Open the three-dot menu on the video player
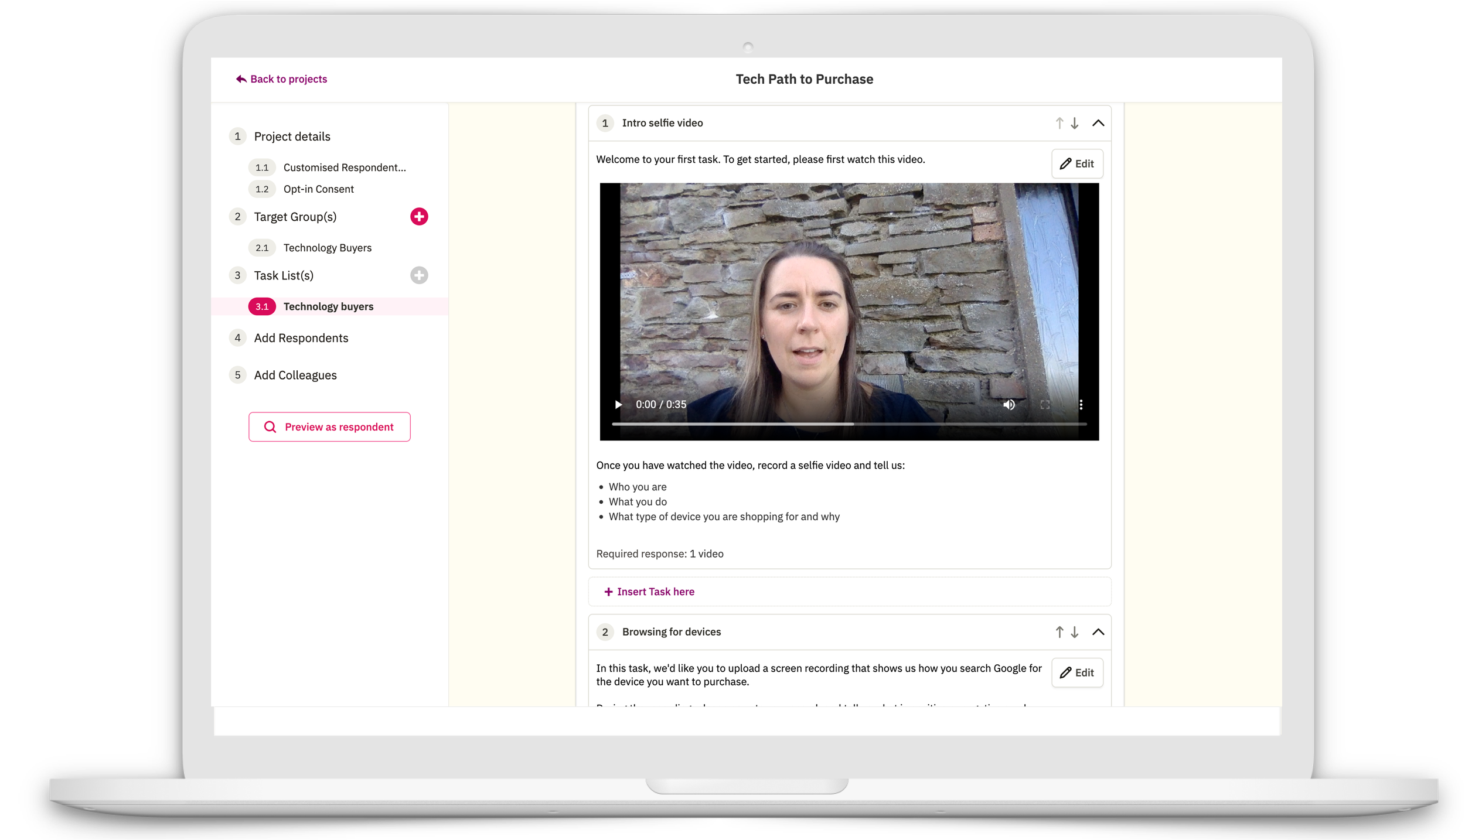 tap(1081, 404)
